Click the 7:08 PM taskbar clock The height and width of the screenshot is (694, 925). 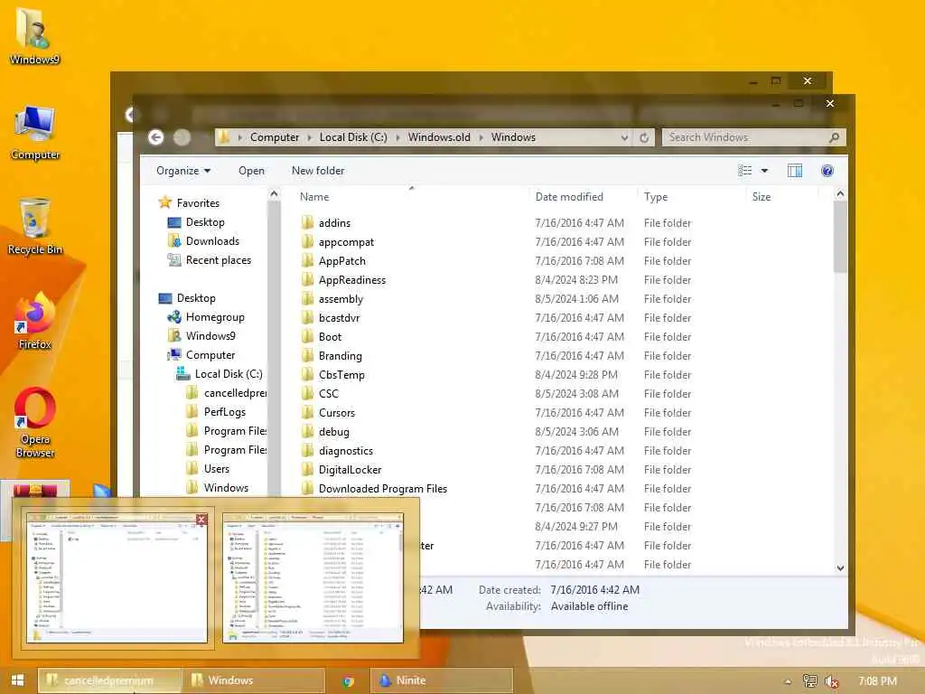click(877, 681)
